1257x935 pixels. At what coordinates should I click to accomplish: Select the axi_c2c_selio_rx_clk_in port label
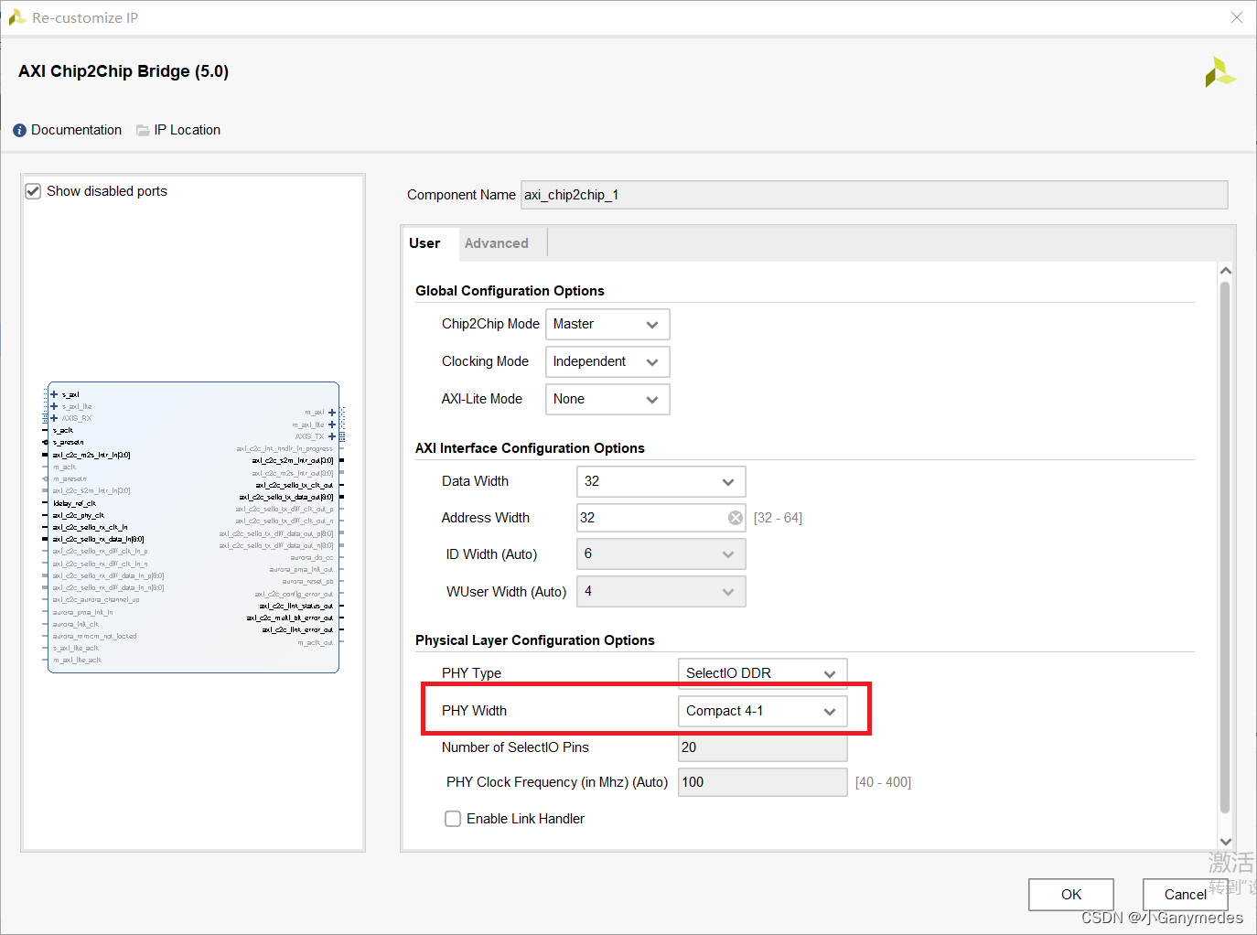(91, 527)
